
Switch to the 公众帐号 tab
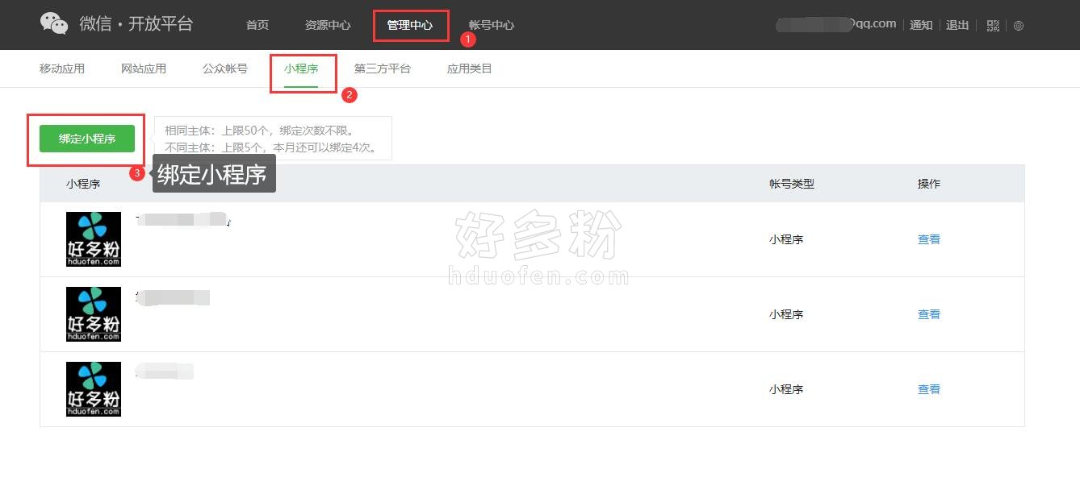click(225, 68)
